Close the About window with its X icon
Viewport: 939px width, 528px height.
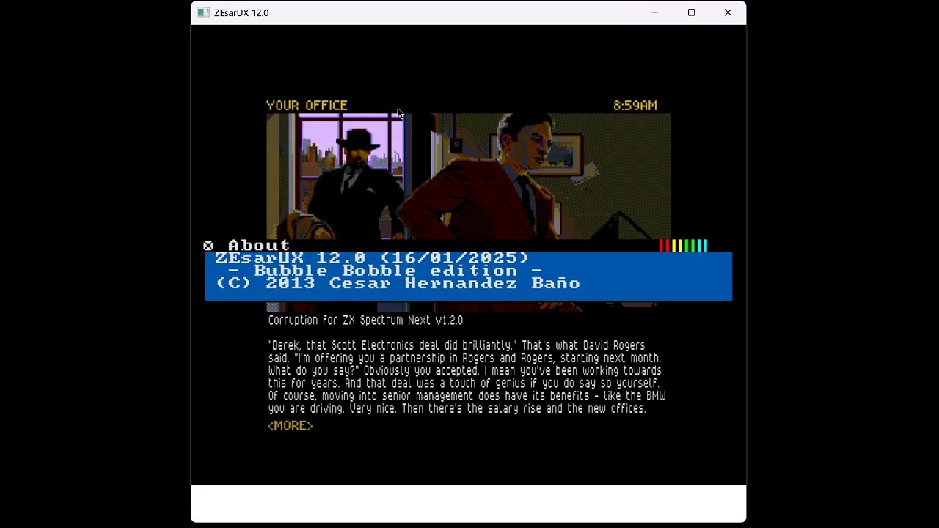click(x=208, y=246)
